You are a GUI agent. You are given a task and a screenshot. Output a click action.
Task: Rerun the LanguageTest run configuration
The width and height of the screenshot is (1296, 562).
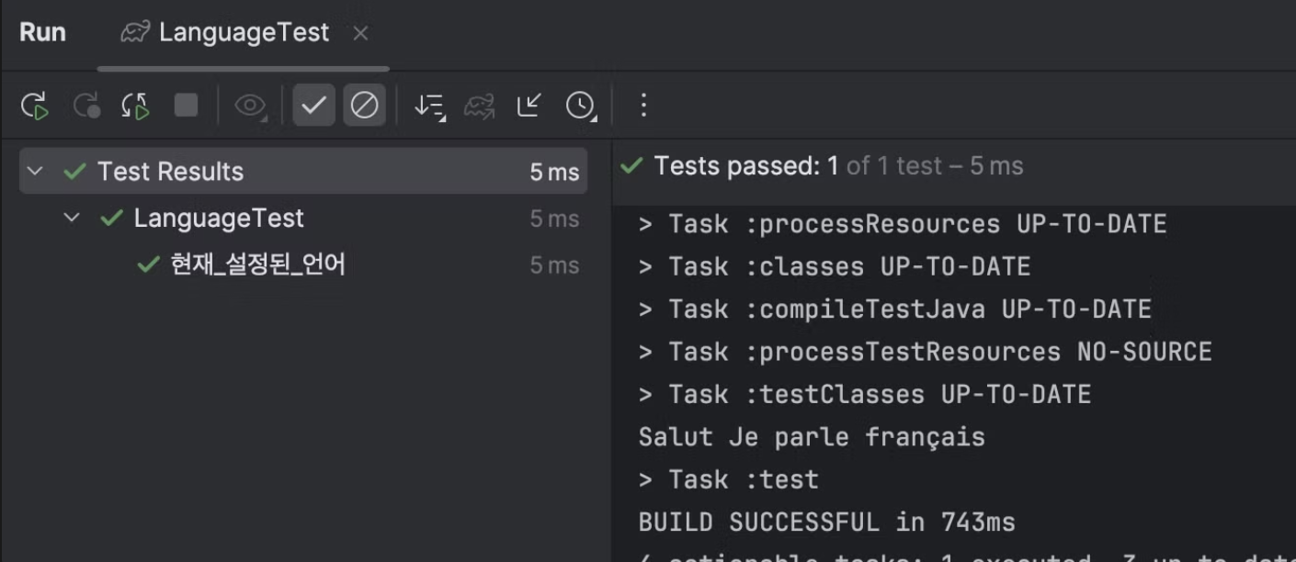point(35,107)
